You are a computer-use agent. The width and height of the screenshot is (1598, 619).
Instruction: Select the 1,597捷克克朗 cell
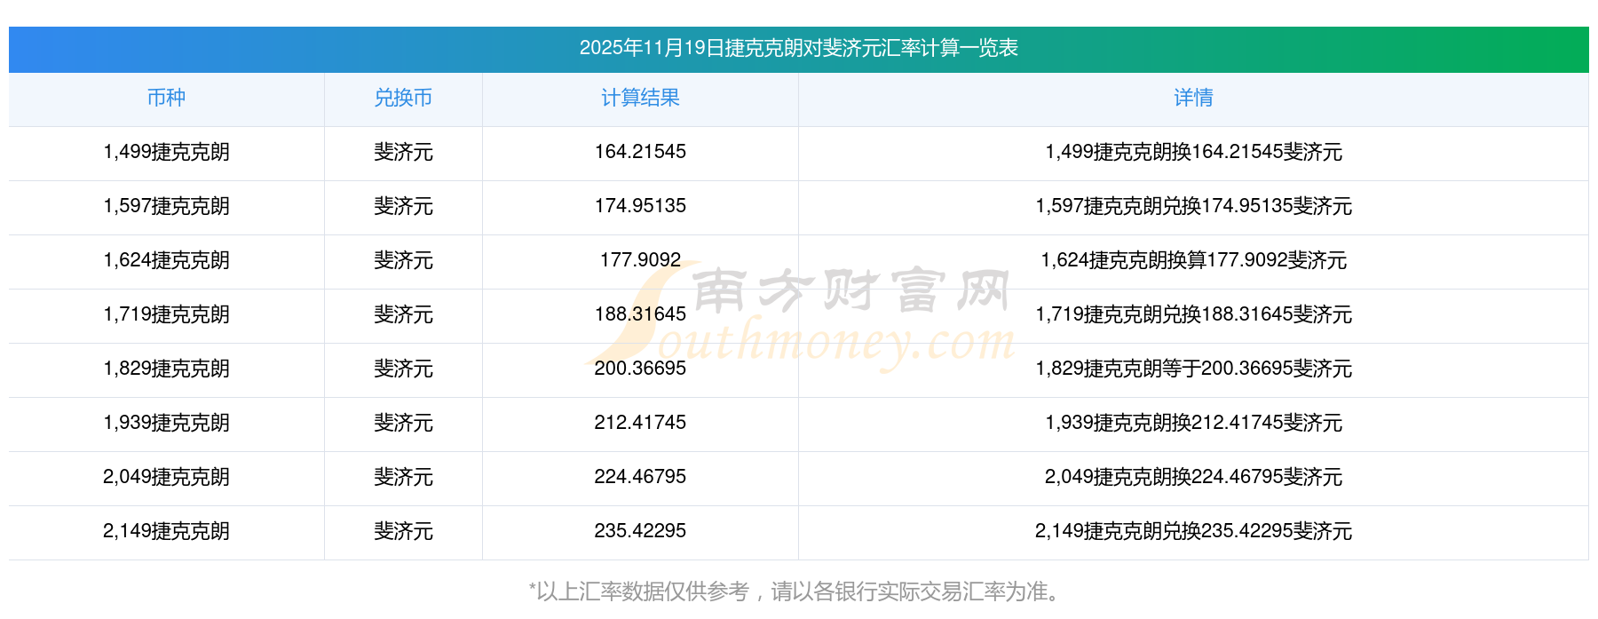[x=166, y=206]
